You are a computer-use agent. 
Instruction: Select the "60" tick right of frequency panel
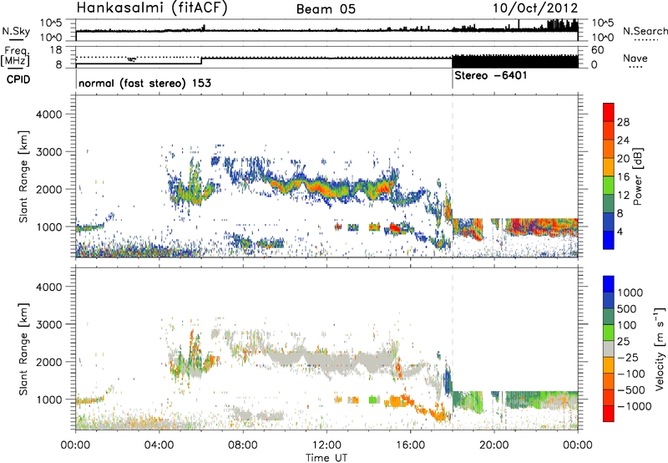click(x=597, y=50)
